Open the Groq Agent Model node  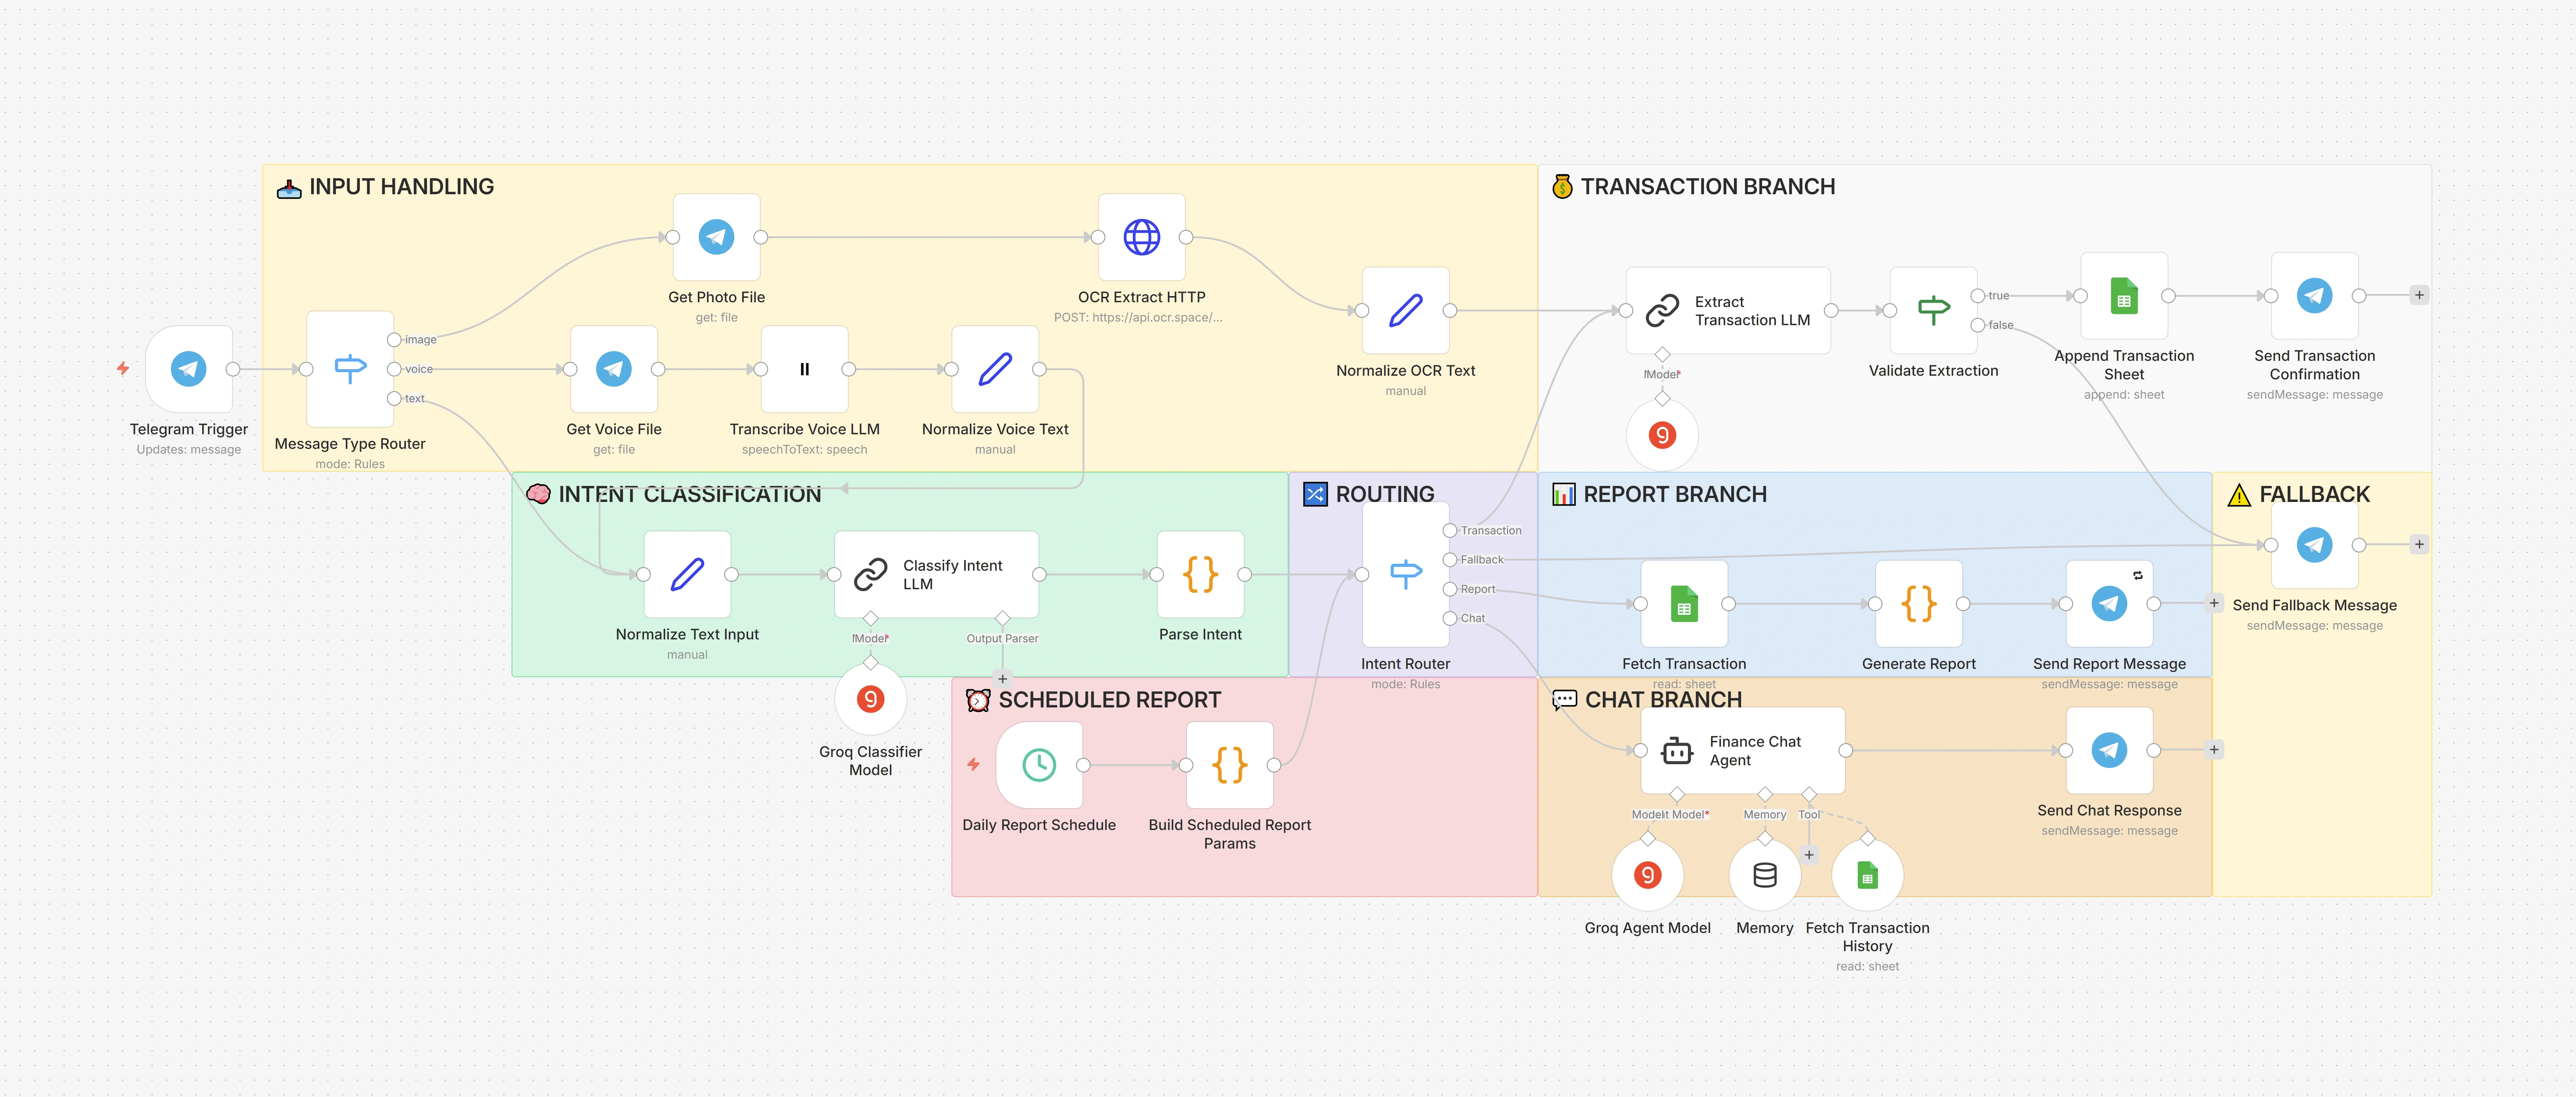(x=1647, y=875)
